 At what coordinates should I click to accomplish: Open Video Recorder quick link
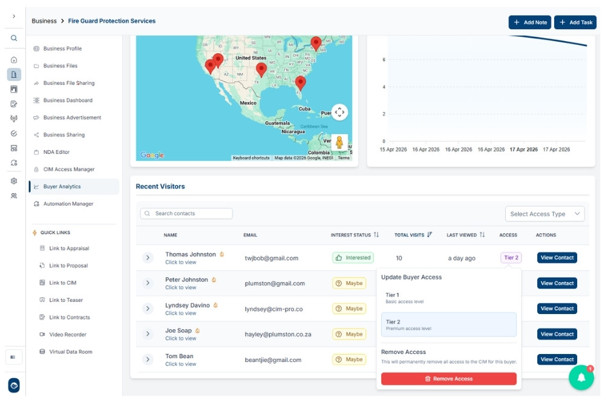pos(68,335)
